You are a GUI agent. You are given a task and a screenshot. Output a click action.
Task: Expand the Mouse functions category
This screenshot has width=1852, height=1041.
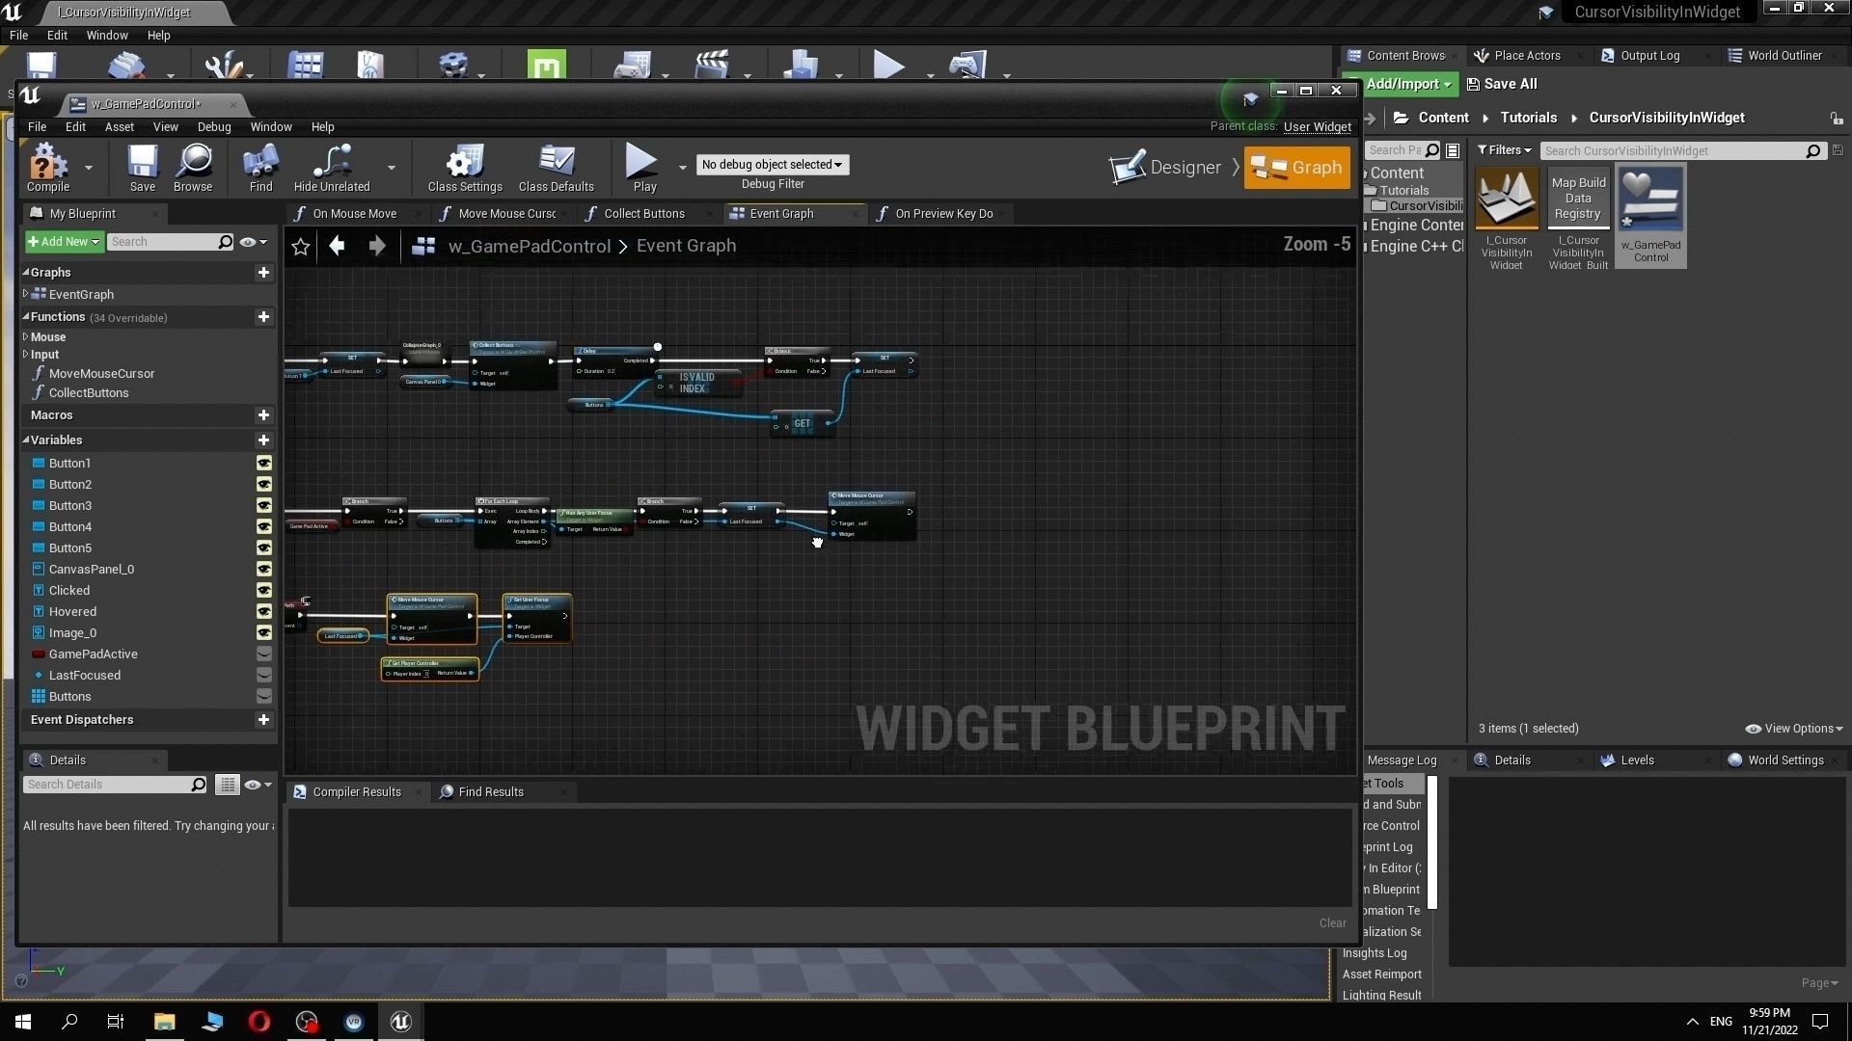pos(26,337)
